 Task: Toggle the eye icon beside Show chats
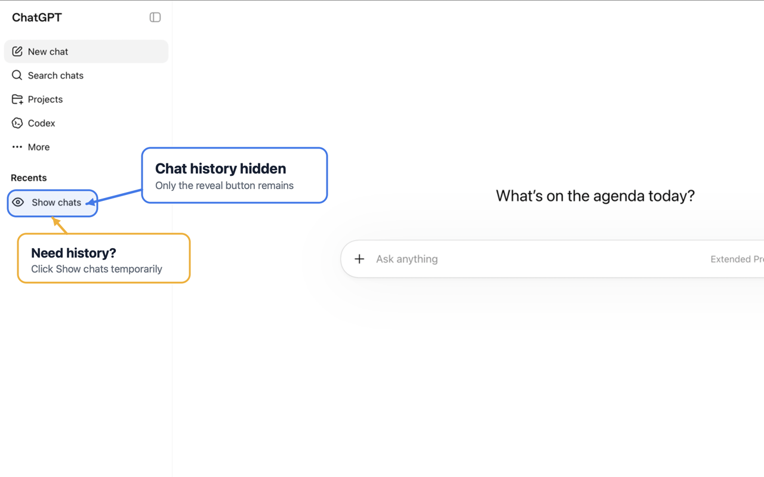pos(18,202)
